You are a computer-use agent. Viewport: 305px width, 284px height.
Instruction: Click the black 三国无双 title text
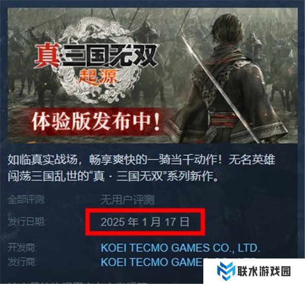click(110, 55)
